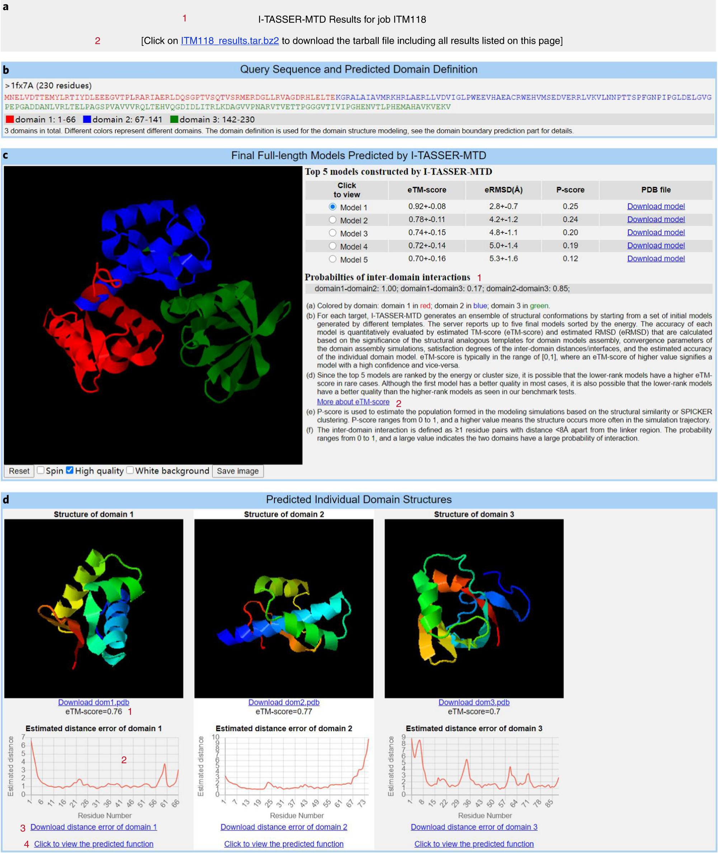Download the ITM118_results.tar.bz2 tarball
718x853 pixels.
tap(230, 41)
